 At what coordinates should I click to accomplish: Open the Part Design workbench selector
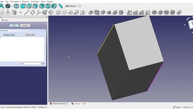click(x=73, y=6)
